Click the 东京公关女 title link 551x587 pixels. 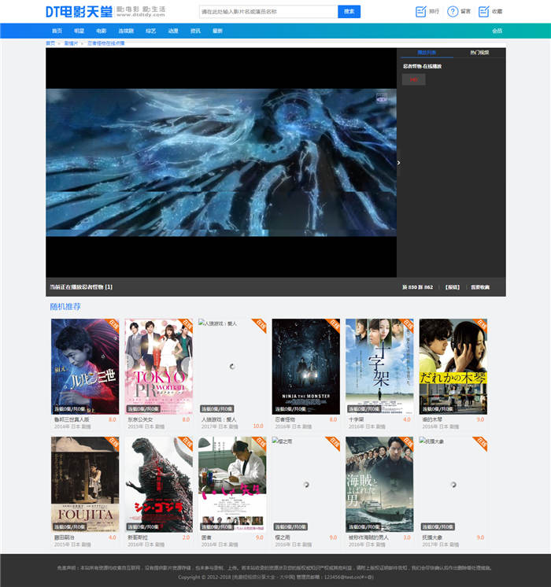[x=140, y=419]
